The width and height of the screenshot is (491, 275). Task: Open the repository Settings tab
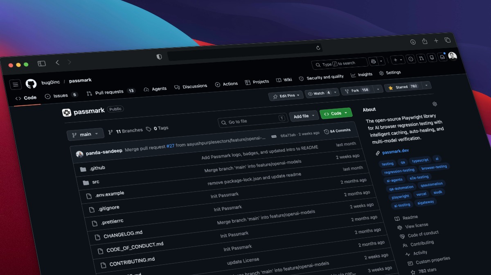[x=390, y=73]
